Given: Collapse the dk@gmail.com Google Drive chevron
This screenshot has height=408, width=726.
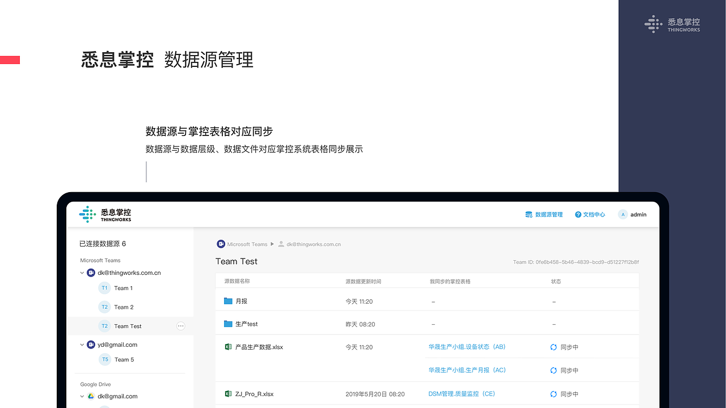Looking at the screenshot, I should [82, 397].
